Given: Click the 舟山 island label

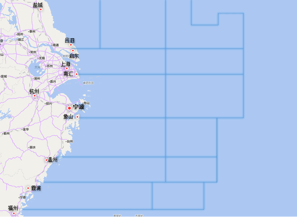Looking at the screenshot, I should 86,103.
